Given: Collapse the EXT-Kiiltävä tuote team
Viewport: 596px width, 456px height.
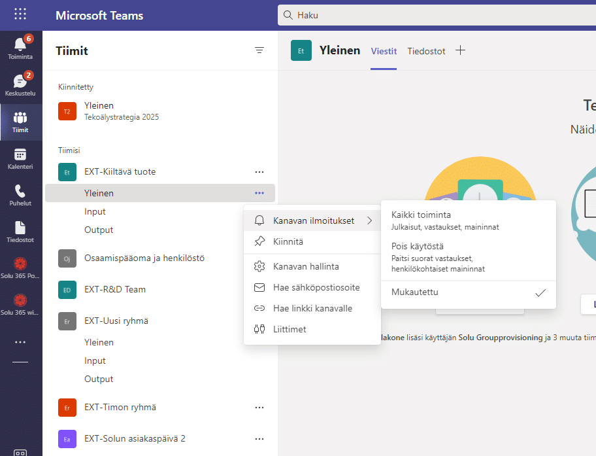Looking at the screenshot, I should [120, 172].
